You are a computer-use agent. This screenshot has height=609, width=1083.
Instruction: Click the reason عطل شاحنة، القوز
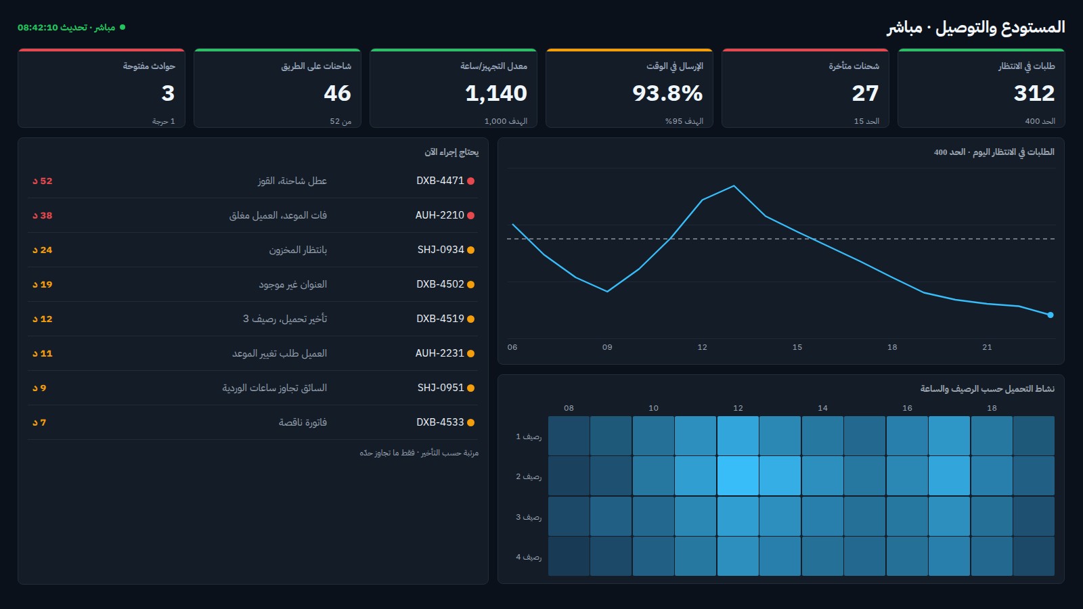pyautogui.click(x=292, y=181)
